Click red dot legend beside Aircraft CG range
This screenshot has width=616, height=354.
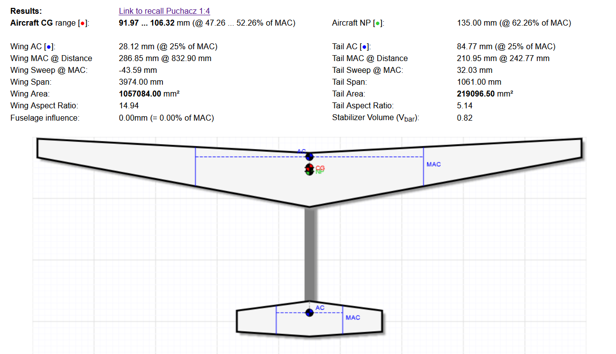pos(82,23)
